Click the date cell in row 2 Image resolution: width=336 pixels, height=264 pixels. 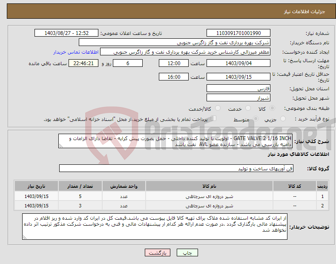pos(37,206)
